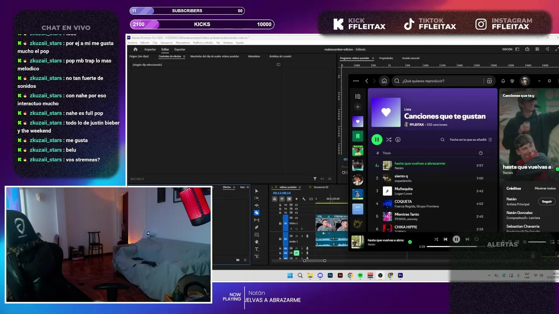The width and height of the screenshot is (559, 314).
Task: Open Spotify notifications bell icon
Action: tap(503, 81)
